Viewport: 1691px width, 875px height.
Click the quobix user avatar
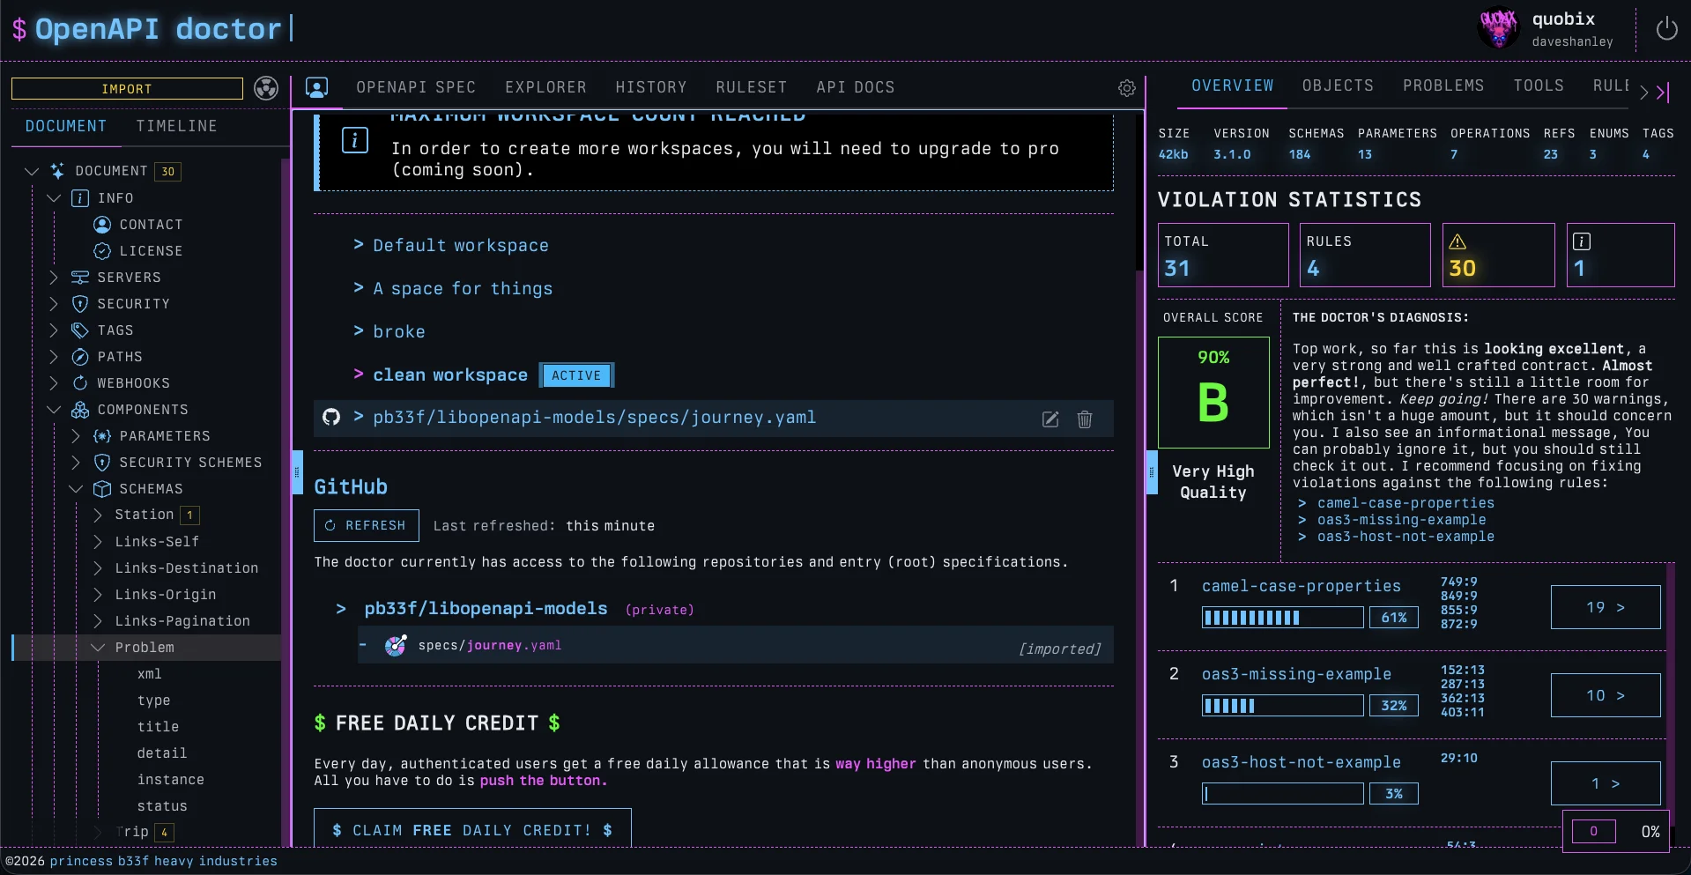pos(1498,29)
